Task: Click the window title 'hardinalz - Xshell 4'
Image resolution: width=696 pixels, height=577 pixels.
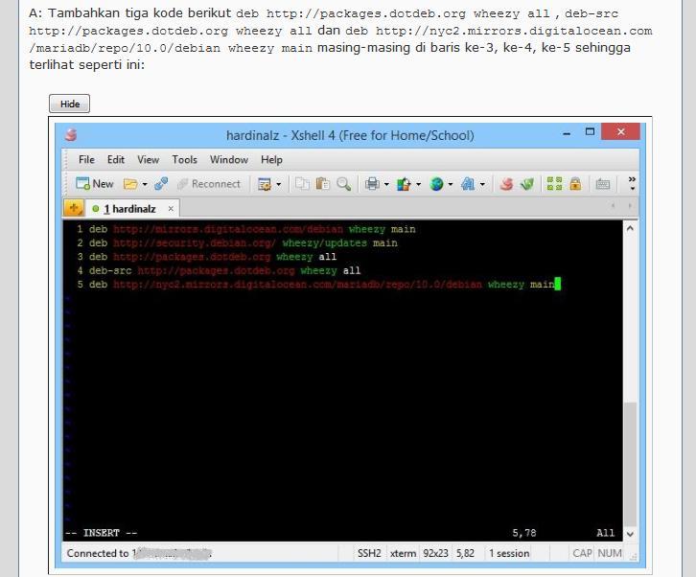Action: (x=350, y=135)
